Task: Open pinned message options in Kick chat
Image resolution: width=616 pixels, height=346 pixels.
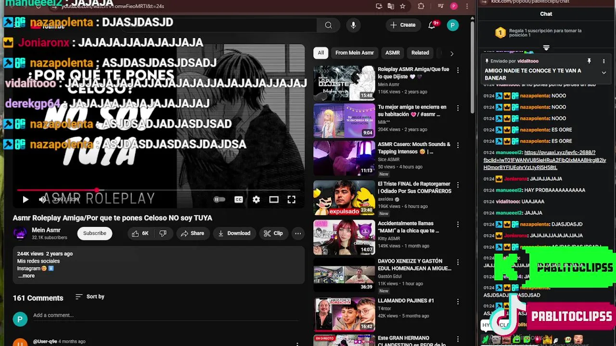Action: (x=603, y=61)
